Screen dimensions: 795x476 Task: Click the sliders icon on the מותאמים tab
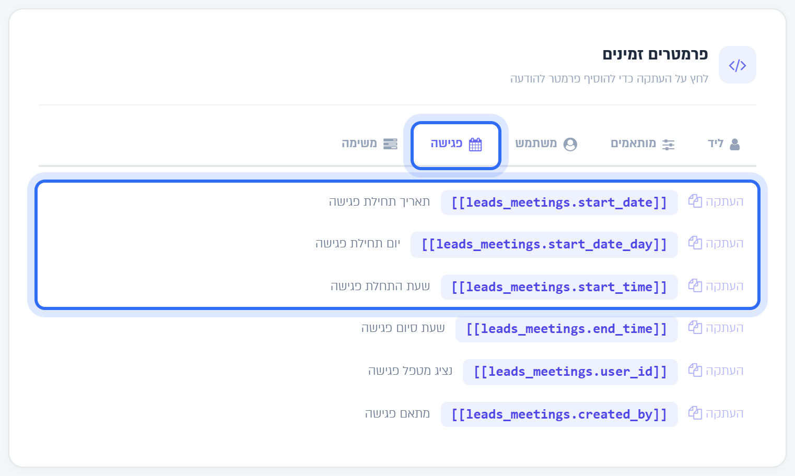[x=668, y=145]
